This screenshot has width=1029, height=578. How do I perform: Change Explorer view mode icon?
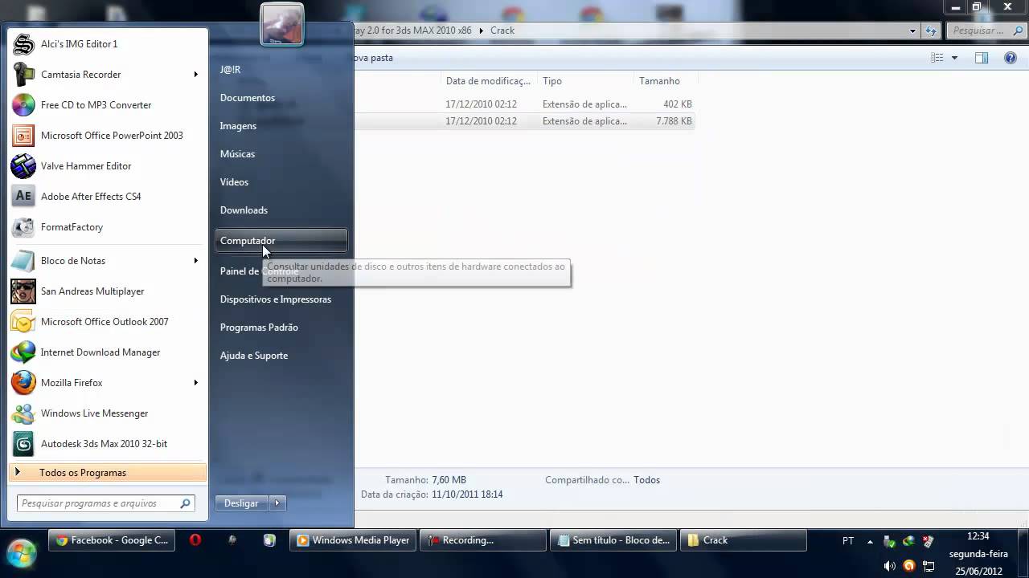point(937,58)
